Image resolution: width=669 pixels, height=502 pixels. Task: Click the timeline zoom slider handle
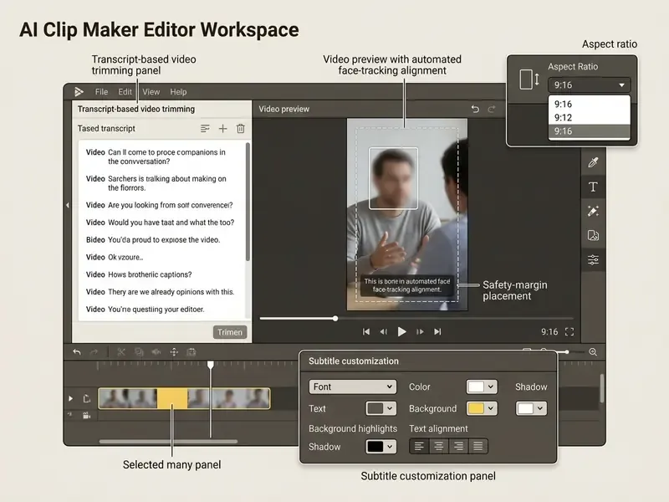pos(567,351)
